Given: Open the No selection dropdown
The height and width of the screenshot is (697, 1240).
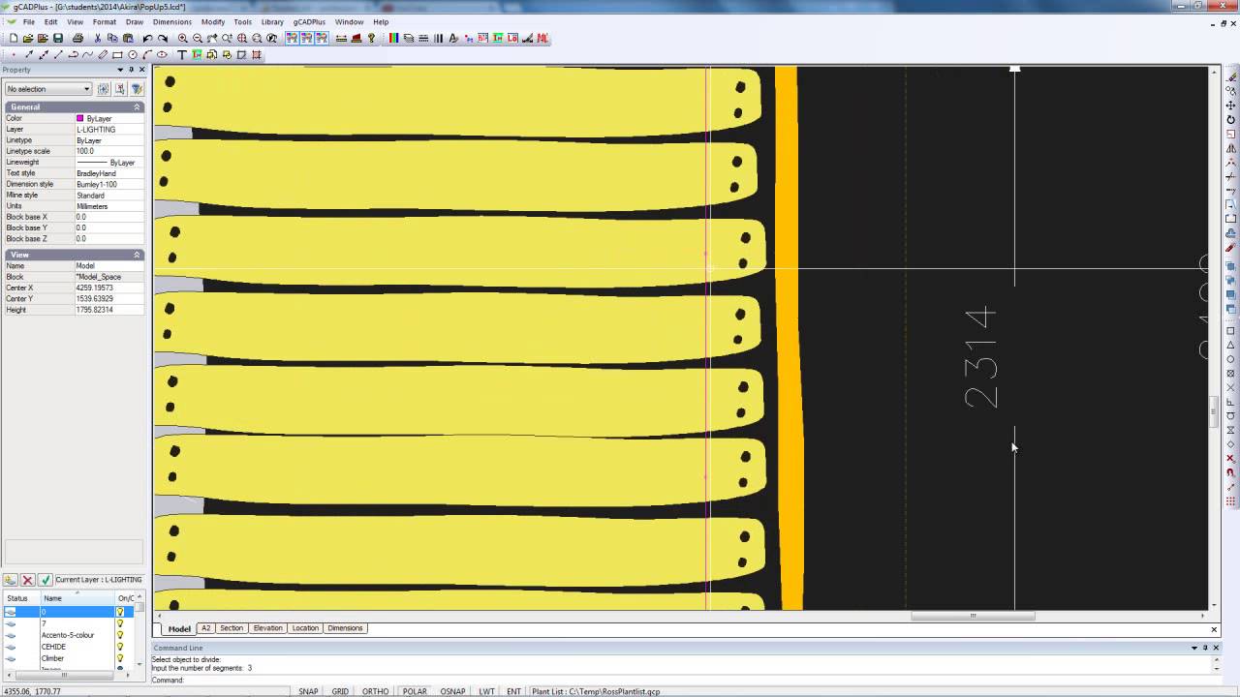Looking at the screenshot, I should (x=47, y=89).
